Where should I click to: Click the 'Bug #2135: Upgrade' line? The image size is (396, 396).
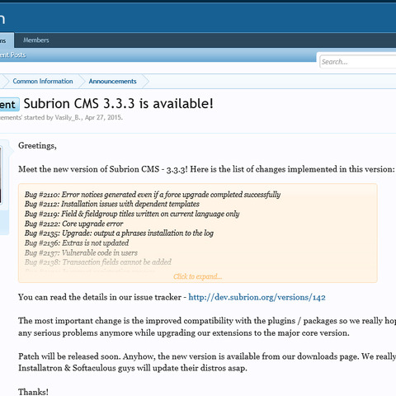[119, 233]
